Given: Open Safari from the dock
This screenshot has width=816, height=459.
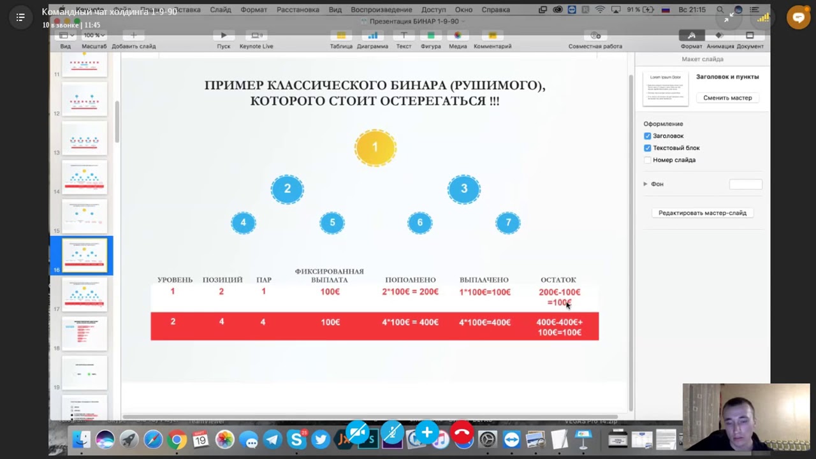Looking at the screenshot, I should 153,439.
